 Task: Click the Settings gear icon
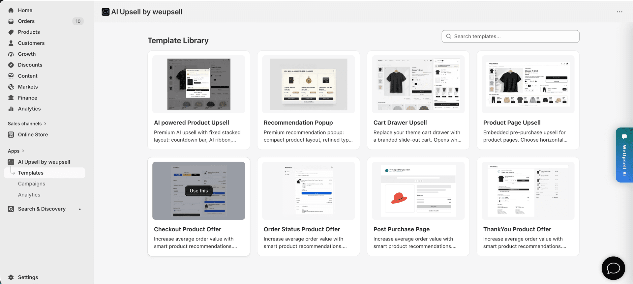click(x=11, y=277)
